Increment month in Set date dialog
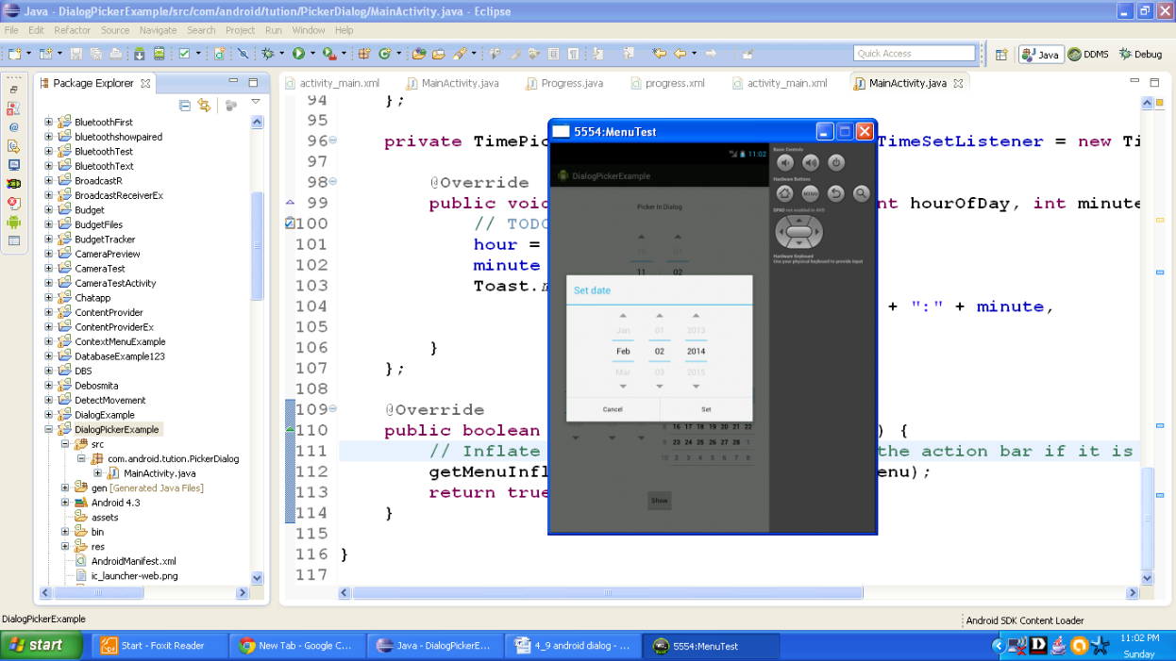1176x661 pixels. click(623, 316)
